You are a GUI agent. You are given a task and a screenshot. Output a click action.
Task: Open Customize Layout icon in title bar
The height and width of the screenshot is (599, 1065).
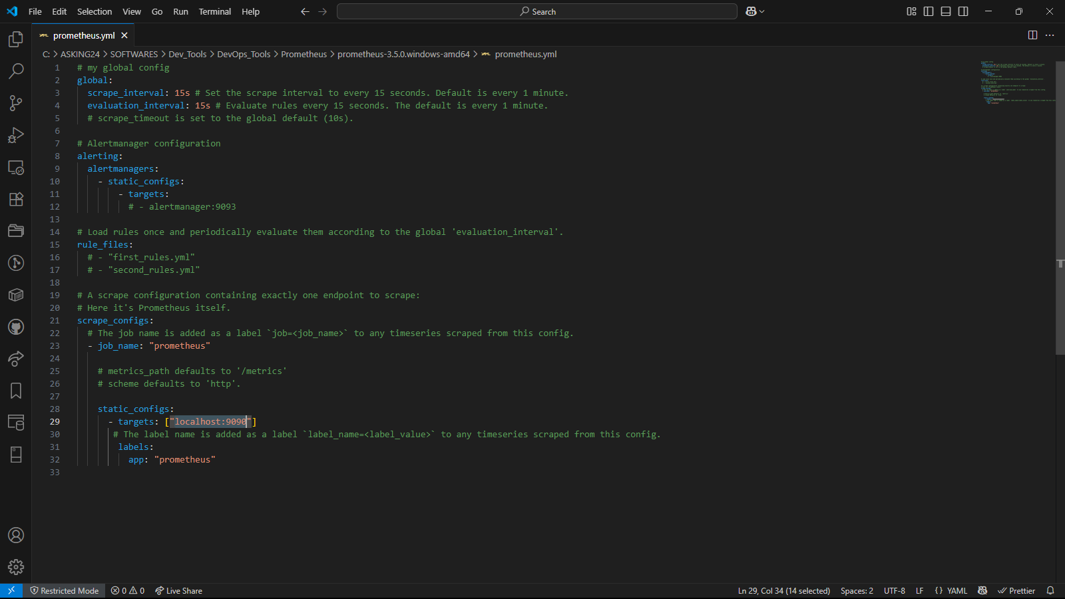pos(911,11)
